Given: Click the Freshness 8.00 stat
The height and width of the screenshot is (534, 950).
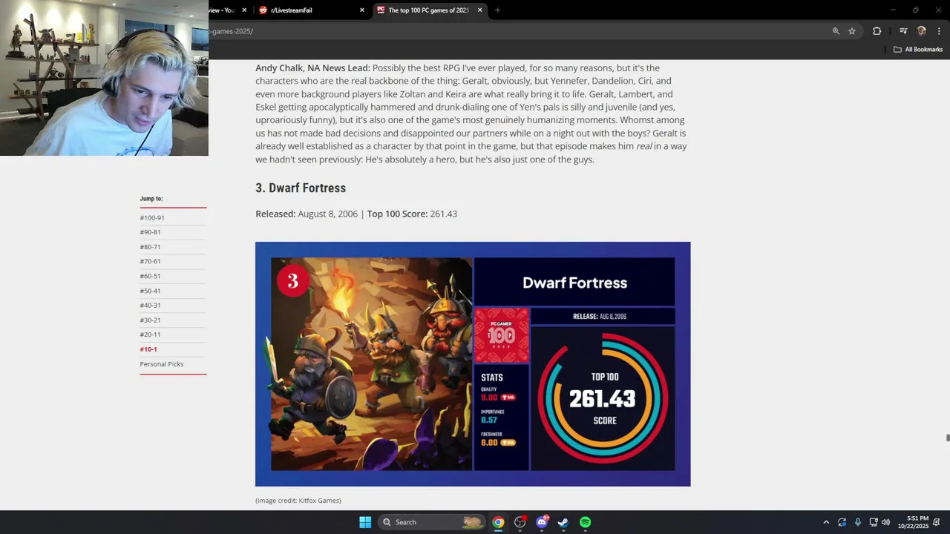Looking at the screenshot, I should click(498, 439).
